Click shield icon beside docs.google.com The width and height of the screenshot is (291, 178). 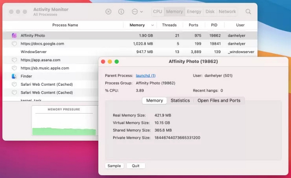click(x=14, y=44)
